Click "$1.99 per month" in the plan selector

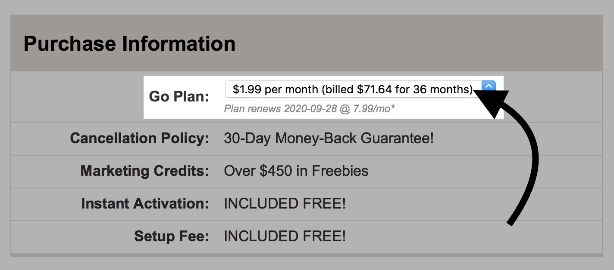[x=276, y=89]
